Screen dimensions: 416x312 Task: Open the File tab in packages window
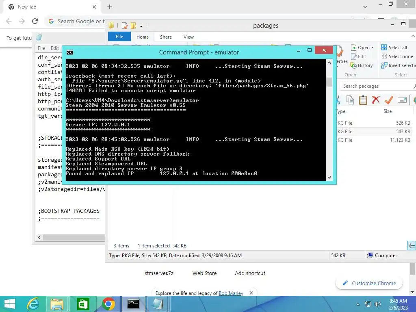(119, 37)
